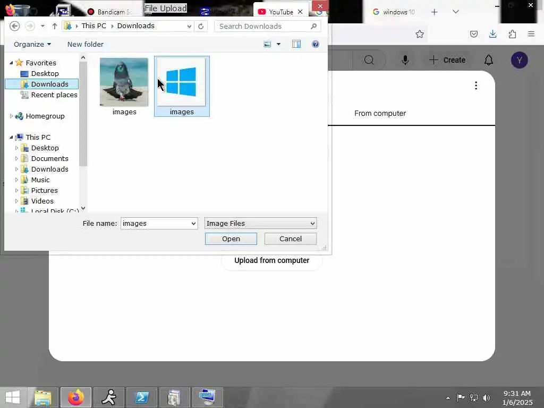Open Windows Start button
Screen dimensions: 544x408
tap(13, 397)
